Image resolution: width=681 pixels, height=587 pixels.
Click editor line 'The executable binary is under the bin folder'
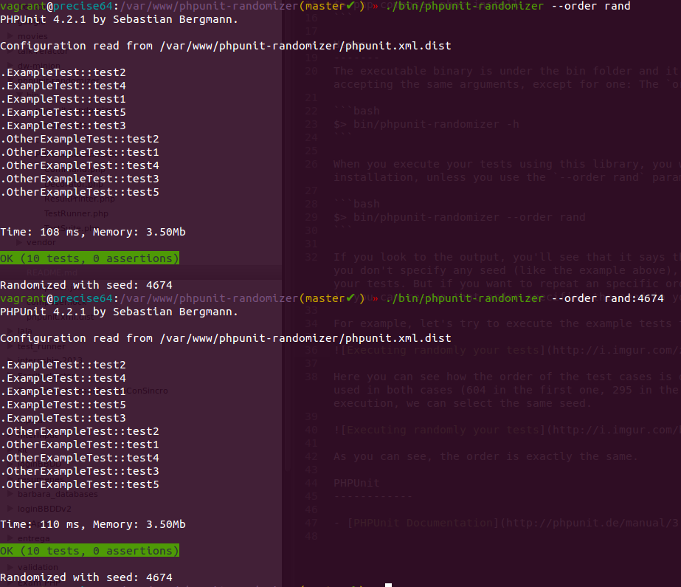click(506, 71)
